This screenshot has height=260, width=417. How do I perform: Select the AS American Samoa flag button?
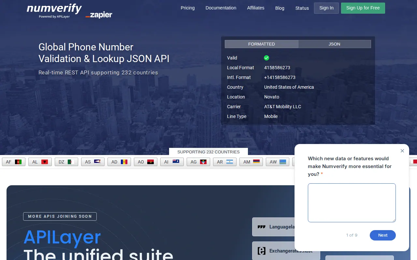click(93, 162)
